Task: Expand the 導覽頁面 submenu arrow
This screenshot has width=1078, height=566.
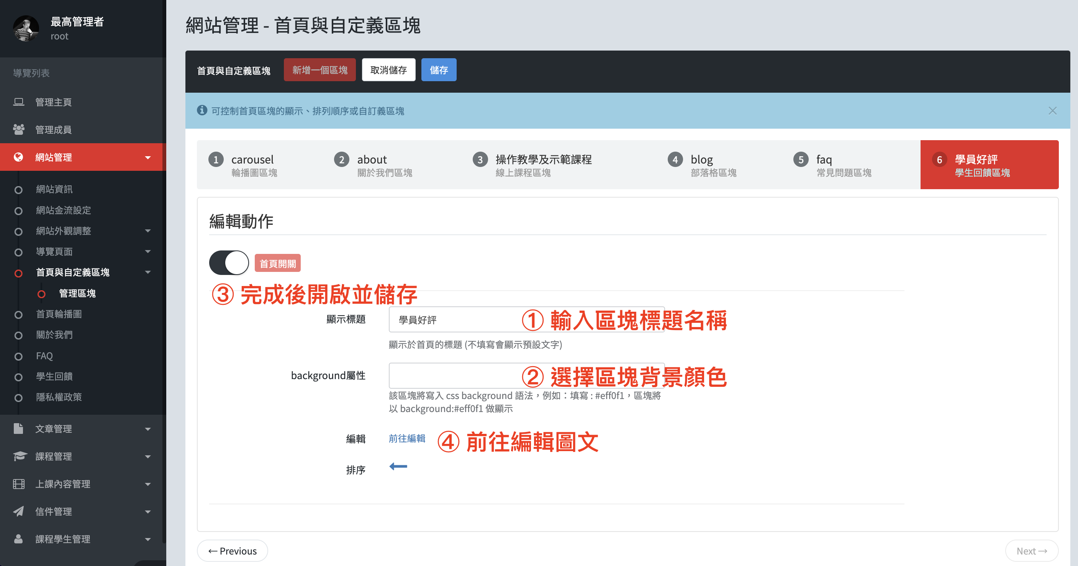Action: (x=148, y=252)
